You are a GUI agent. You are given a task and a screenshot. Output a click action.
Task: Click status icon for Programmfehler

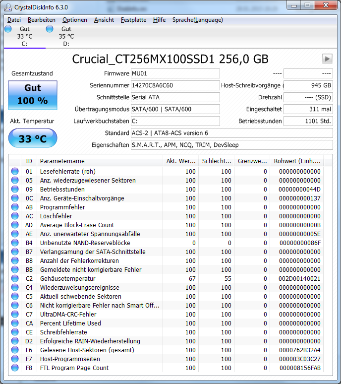[x=15, y=207]
